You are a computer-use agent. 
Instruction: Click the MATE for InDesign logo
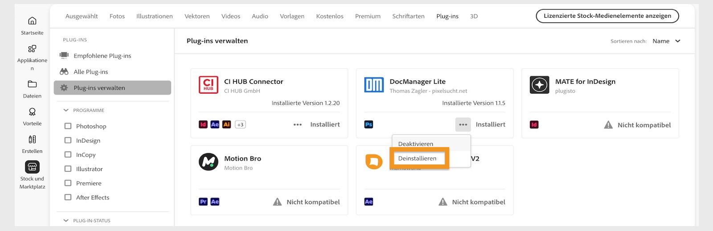tap(539, 85)
